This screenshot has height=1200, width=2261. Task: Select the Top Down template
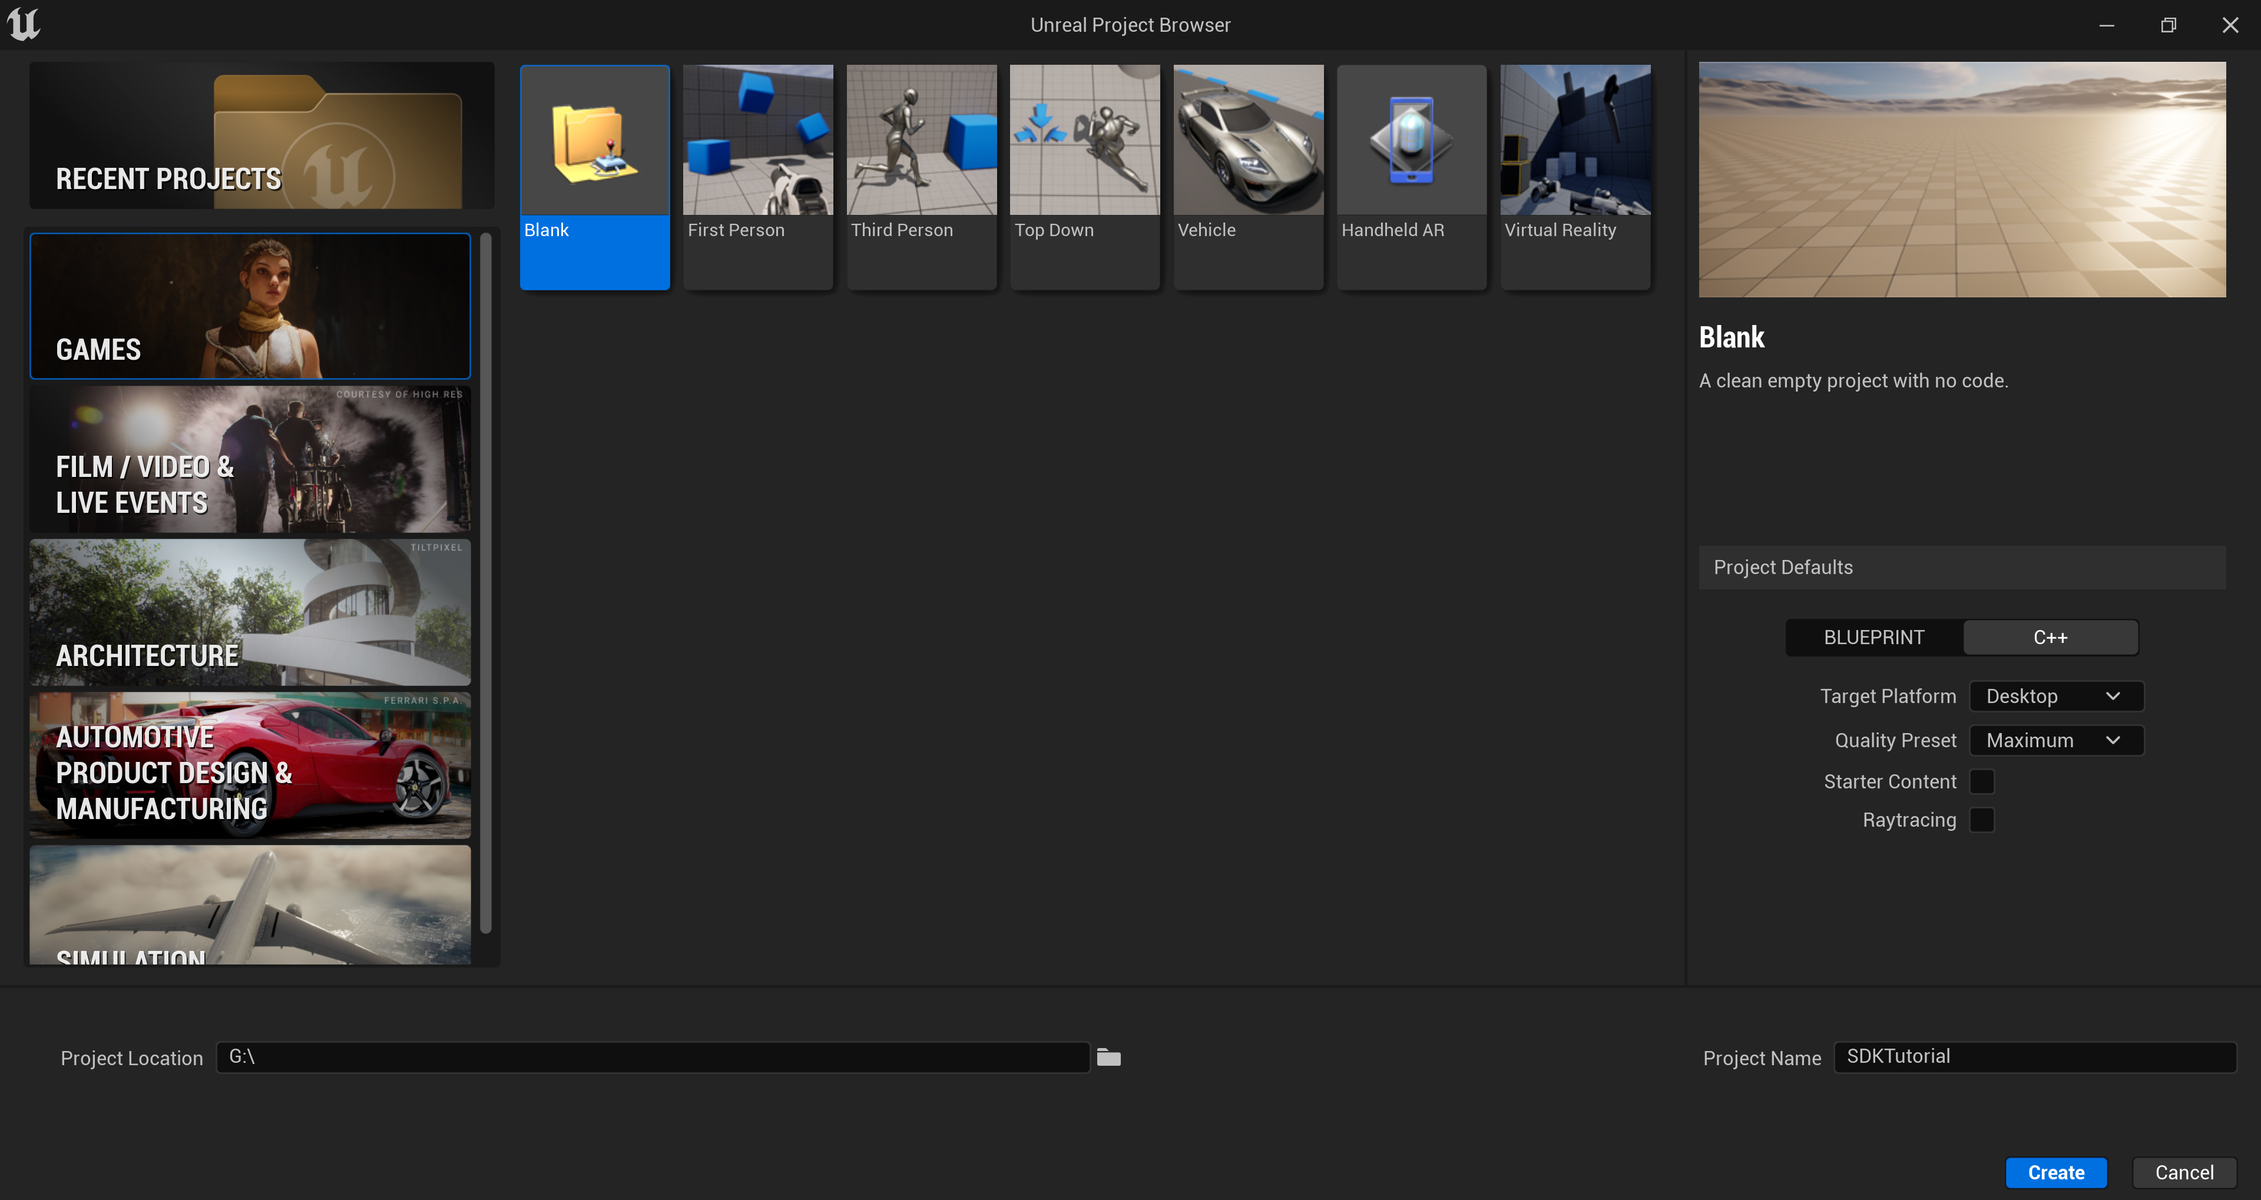pyautogui.click(x=1084, y=175)
